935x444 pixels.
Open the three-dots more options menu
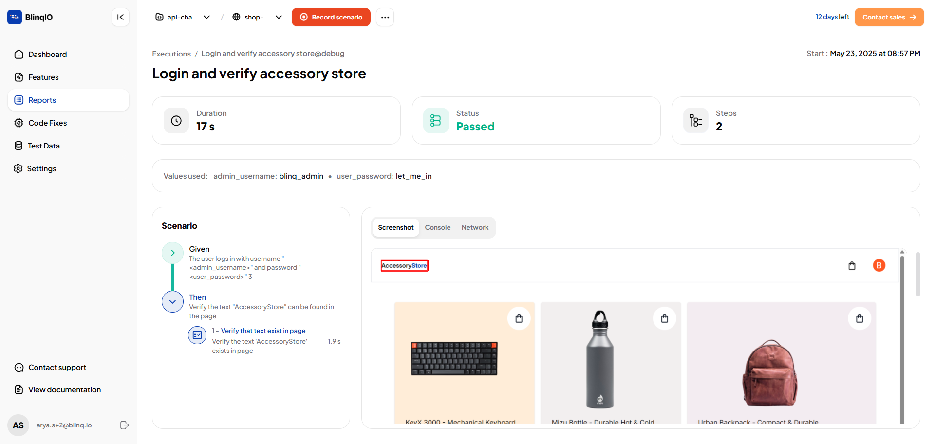click(x=385, y=17)
